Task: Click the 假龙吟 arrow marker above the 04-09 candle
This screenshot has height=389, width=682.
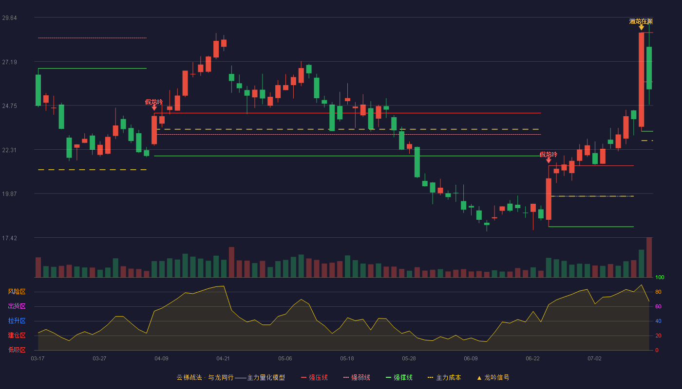Action: click(154, 107)
